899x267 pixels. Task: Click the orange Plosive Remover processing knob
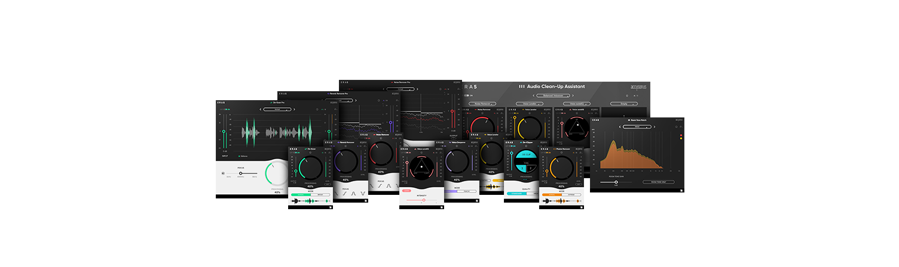[x=561, y=169]
